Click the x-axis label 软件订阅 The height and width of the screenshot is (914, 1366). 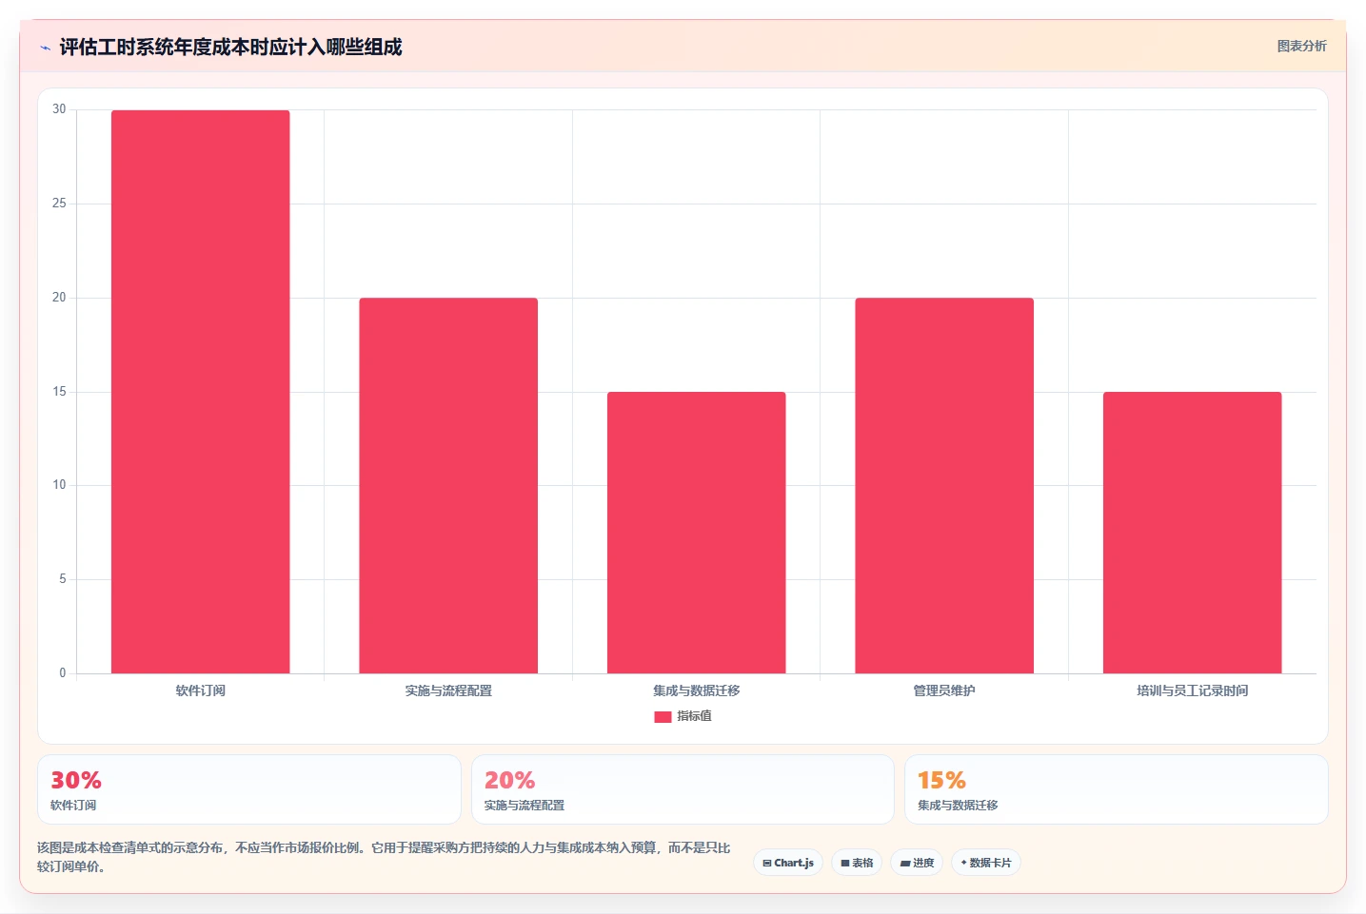click(200, 690)
